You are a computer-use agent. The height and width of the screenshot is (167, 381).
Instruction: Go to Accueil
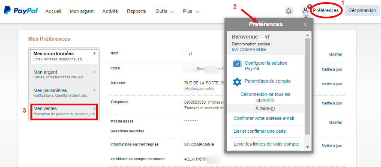[x=53, y=11]
